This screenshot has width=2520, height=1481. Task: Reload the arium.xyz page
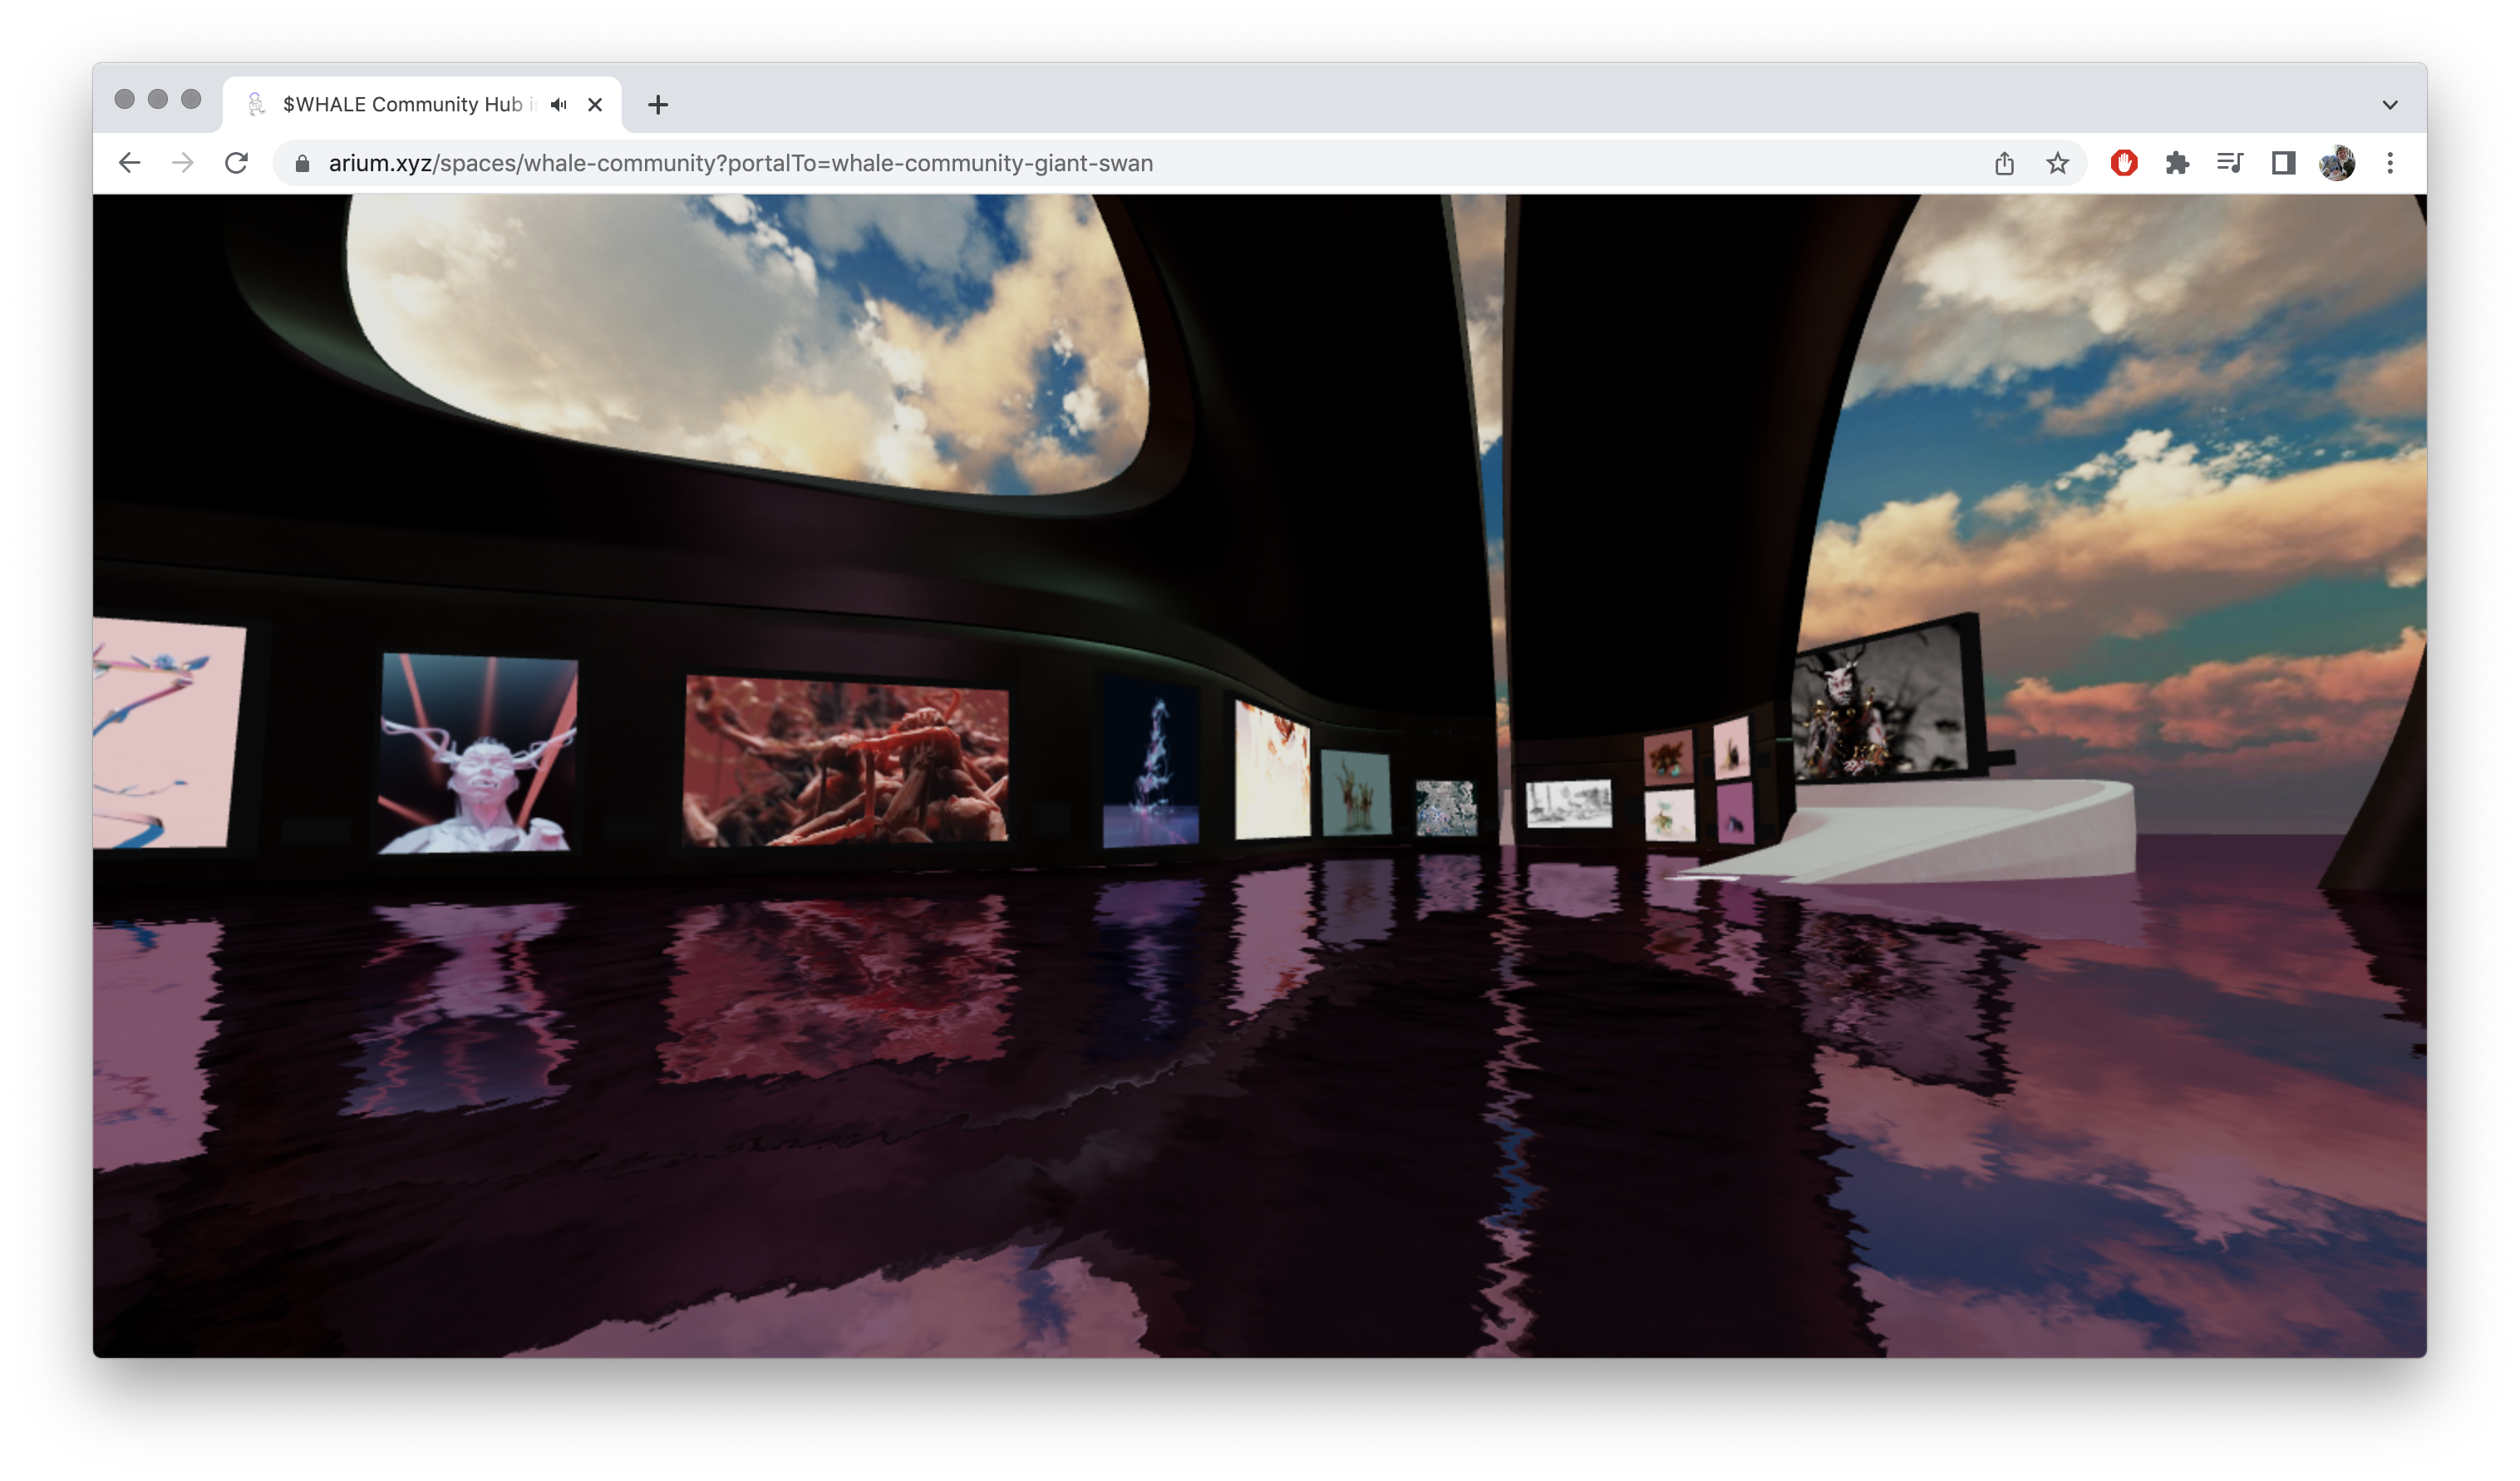[x=236, y=163]
